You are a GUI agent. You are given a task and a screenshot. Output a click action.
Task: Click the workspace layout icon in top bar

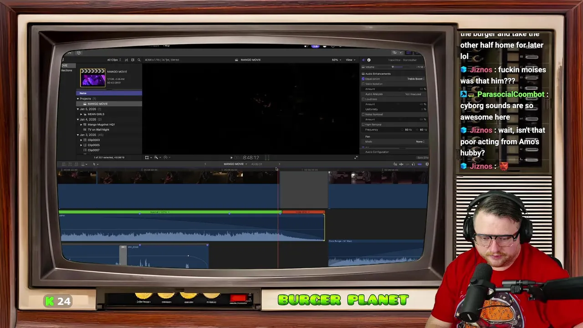click(x=394, y=52)
